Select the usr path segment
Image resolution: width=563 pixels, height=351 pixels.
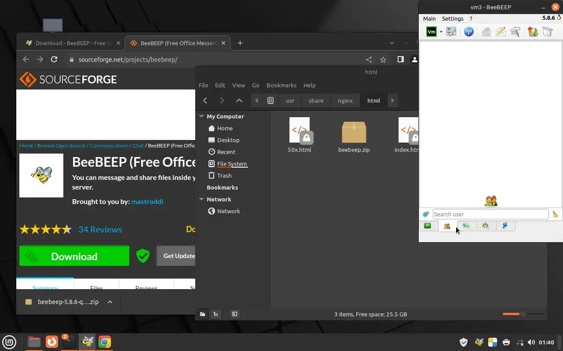click(290, 100)
